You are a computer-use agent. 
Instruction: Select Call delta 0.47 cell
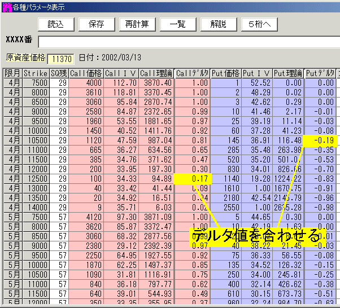tap(192, 160)
